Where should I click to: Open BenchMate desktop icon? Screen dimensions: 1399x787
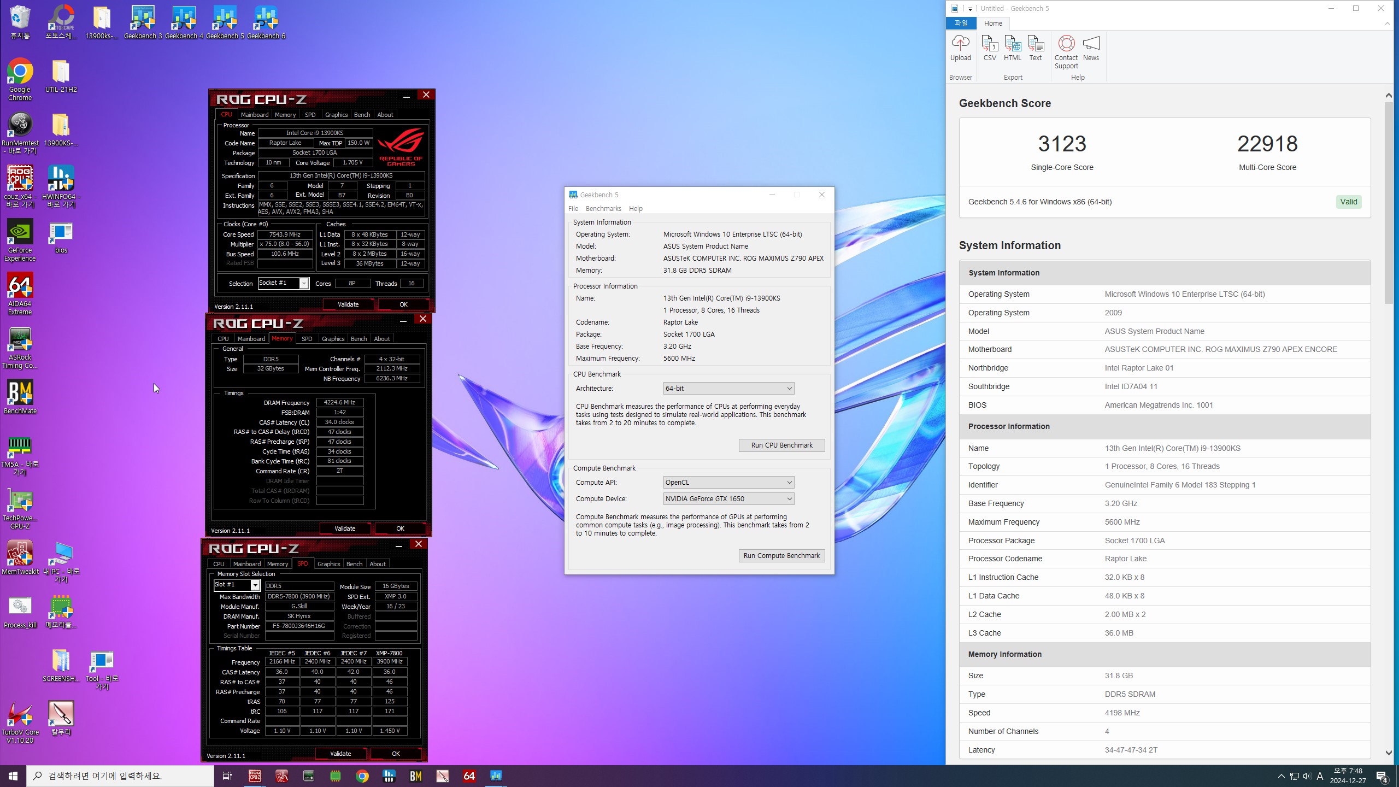point(20,397)
